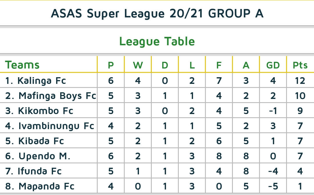Click the Teams column header
The width and height of the screenshot is (314, 195).
(x=22, y=65)
